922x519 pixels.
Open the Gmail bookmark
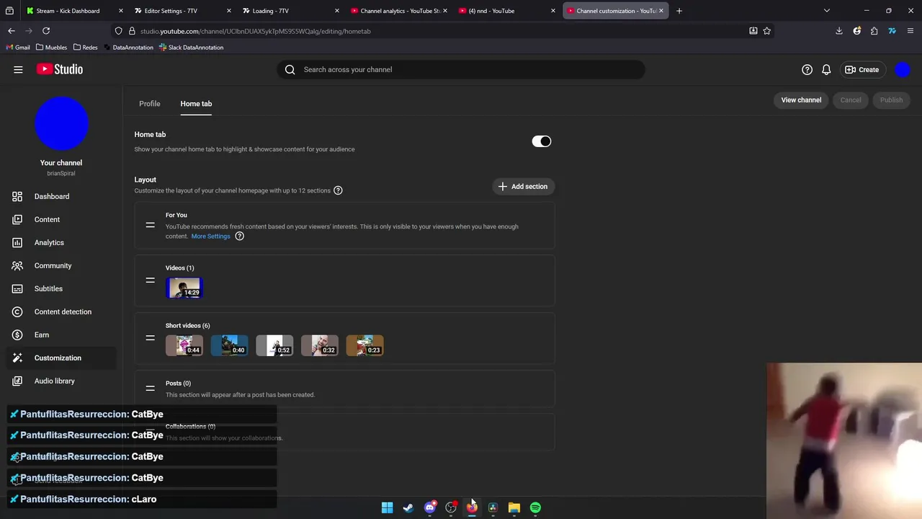tap(18, 48)
